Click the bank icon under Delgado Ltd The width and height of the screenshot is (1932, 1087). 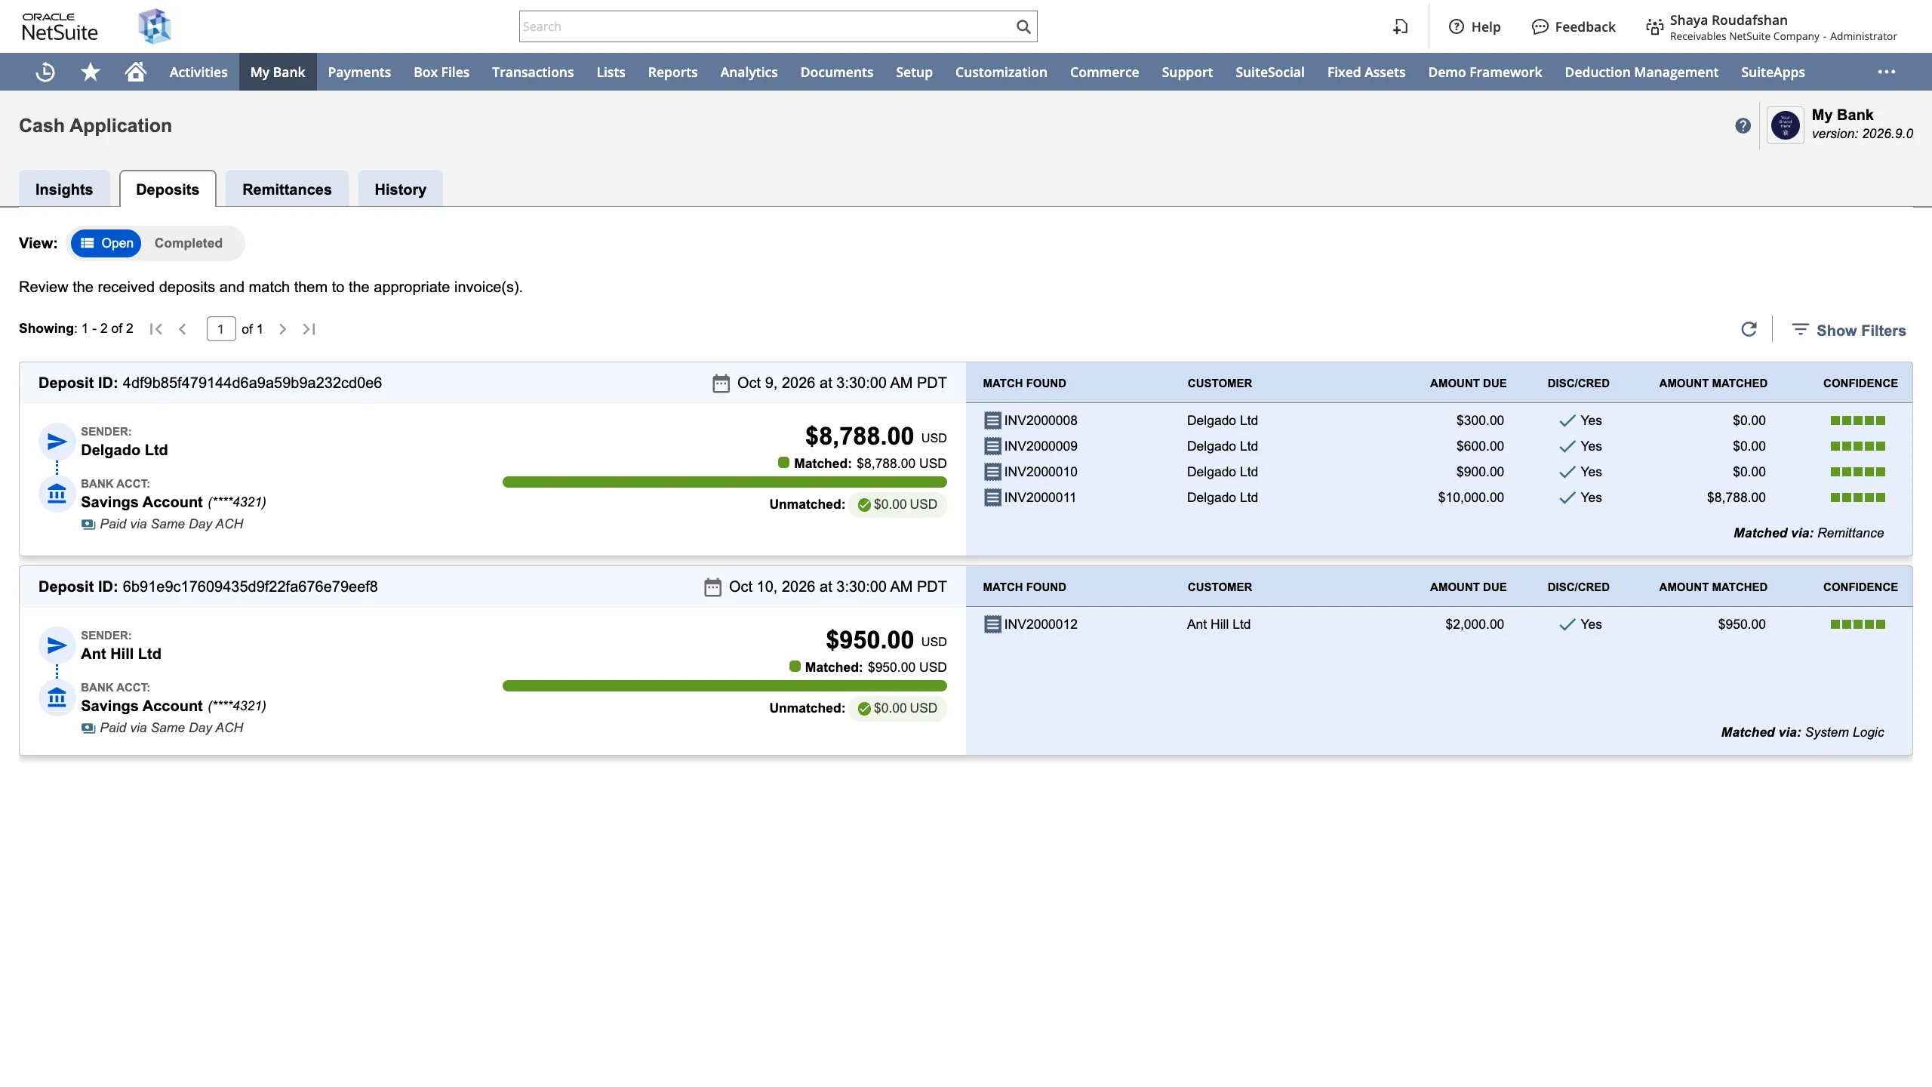point(57,494)
